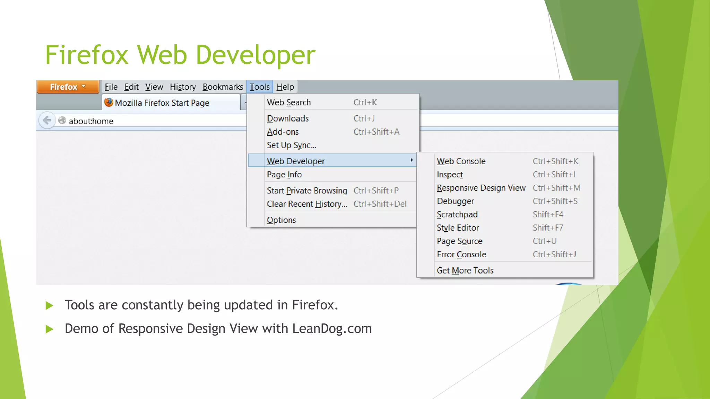The width and height of the screenshot is (710, 399).
Task: Click the globe site identity icon
Action: (62, 121)
